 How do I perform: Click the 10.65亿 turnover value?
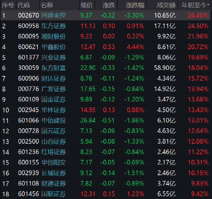tap(165, 15)
